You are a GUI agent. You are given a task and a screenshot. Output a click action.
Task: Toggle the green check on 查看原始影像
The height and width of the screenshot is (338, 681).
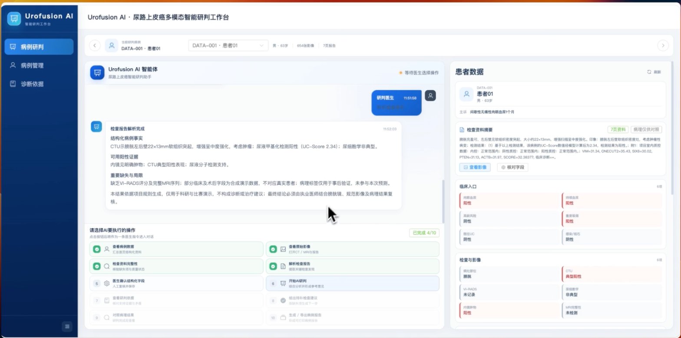pos(273,249)
